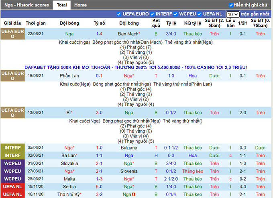273x198 pixels.
Task: Click the 3-0 score of Bỉ vs Nga
Action: click(x=101, y=113)
